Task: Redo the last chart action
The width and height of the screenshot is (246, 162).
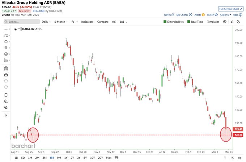Action: [x=6, y=87]
